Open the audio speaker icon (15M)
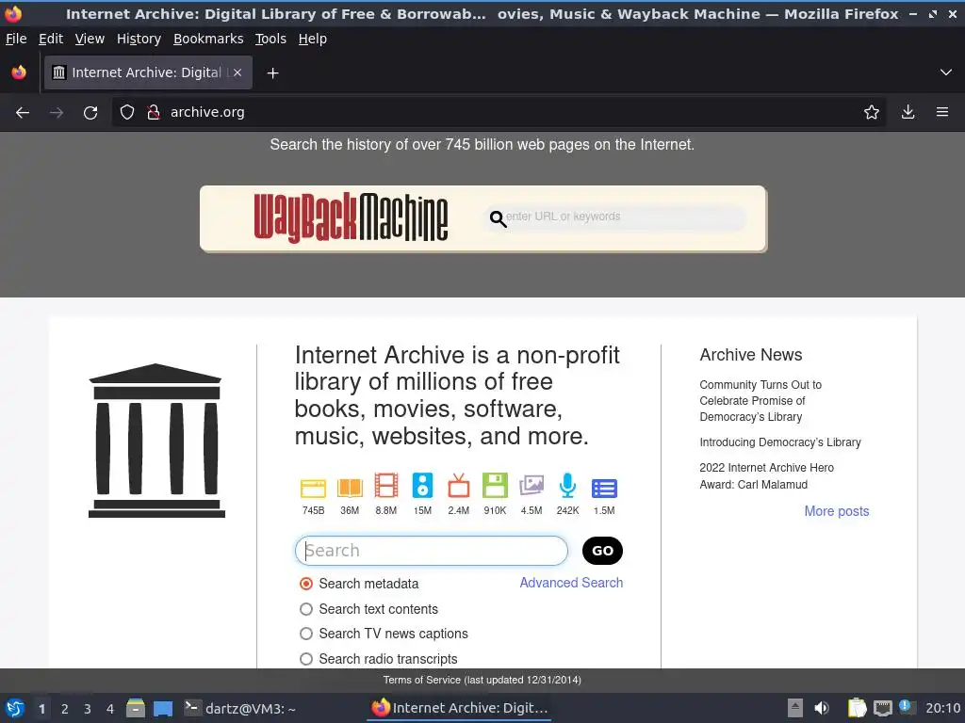965x723 pixels. point(422,486)
